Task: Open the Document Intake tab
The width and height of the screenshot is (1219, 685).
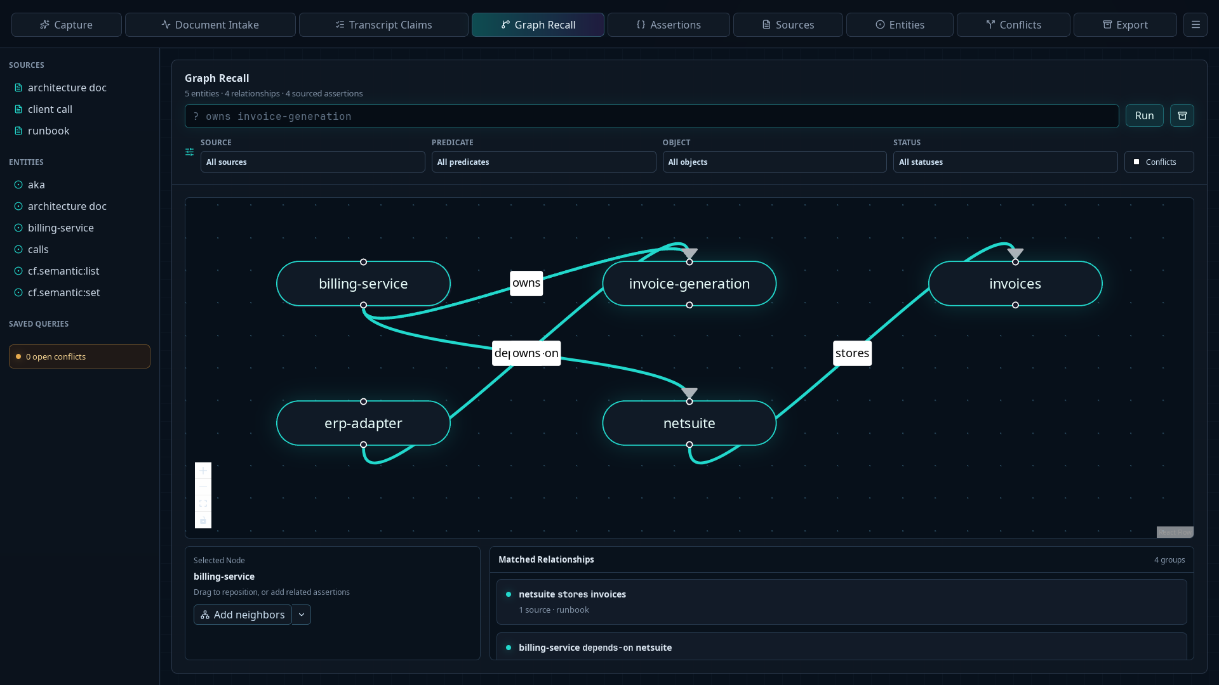Action: [210, 25]
